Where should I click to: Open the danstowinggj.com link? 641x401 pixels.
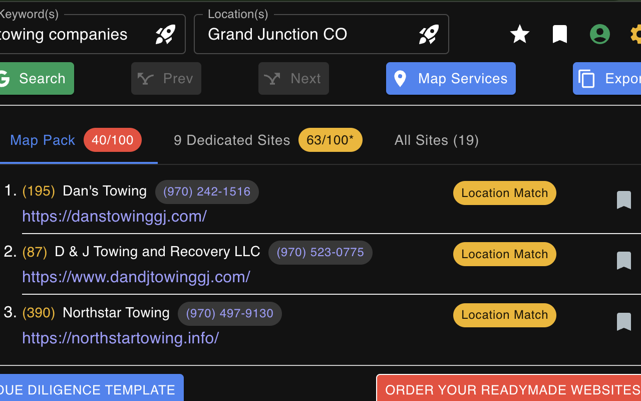pos(114,216)
